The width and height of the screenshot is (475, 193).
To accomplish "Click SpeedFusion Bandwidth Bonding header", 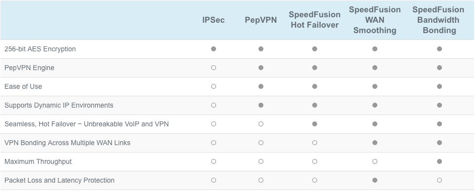I will tap(439, 20).
